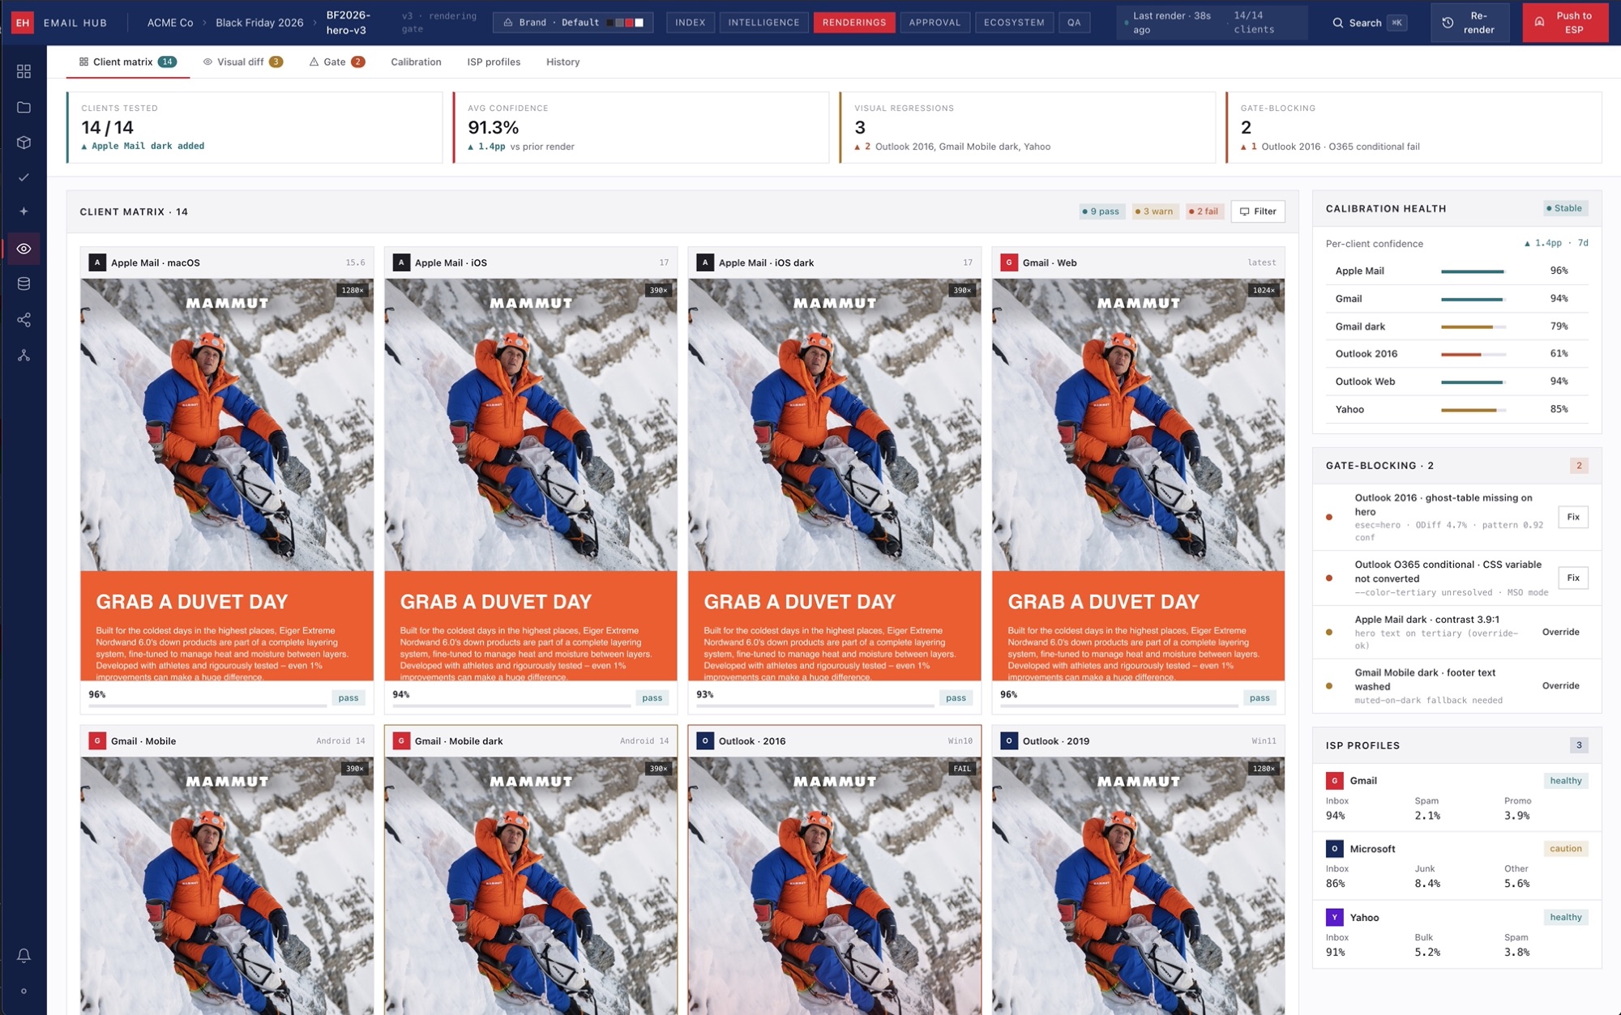Click the Yahoo confidence bar
Viewport: 1621px width, 1015px height.
tap(1473, 410)
